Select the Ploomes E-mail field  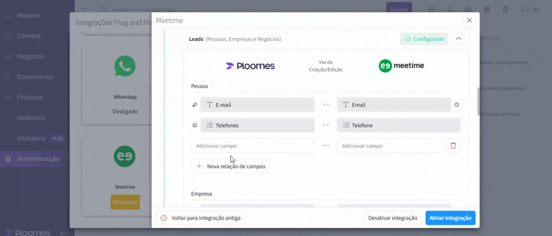pyautogui.click(x=257, y=105)
